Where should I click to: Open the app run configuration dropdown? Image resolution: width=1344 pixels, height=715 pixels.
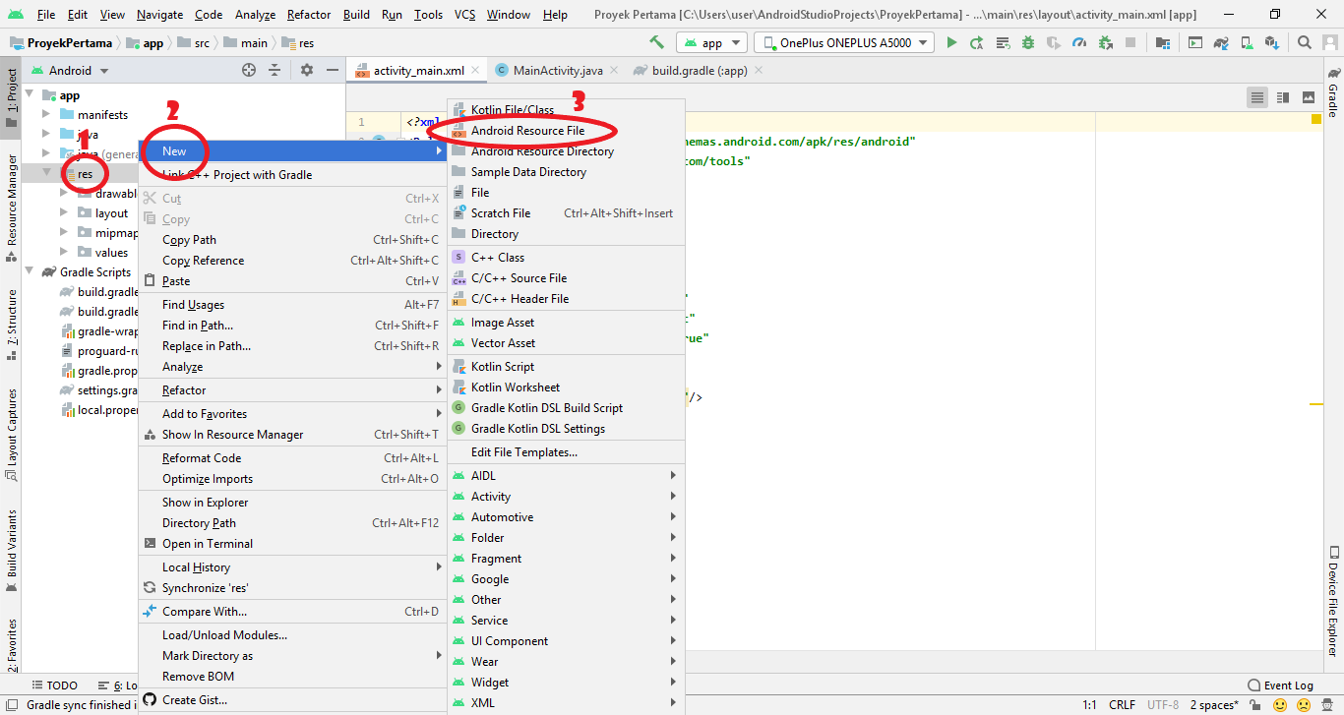pos(711,42)
